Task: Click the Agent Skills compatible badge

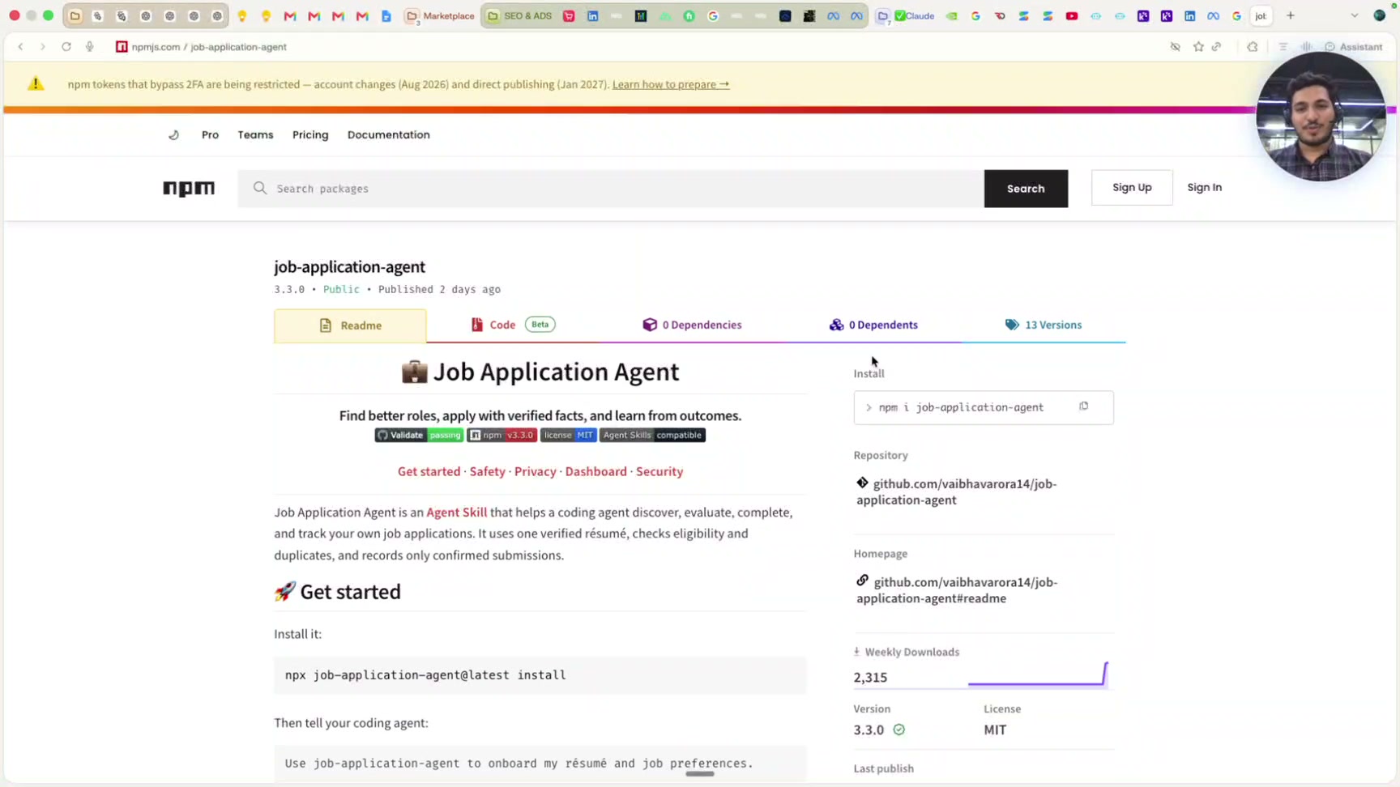Action: (652, 435)
